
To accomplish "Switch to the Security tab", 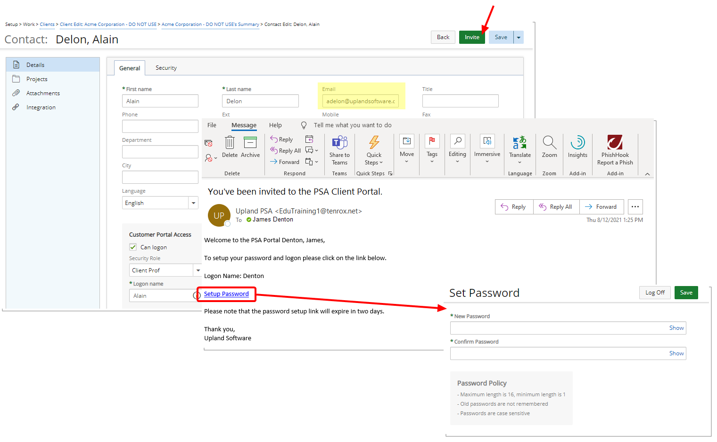I will tap(166, 68).
